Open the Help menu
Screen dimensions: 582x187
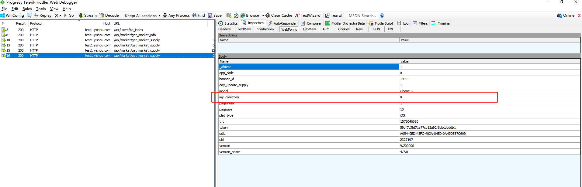67,9
